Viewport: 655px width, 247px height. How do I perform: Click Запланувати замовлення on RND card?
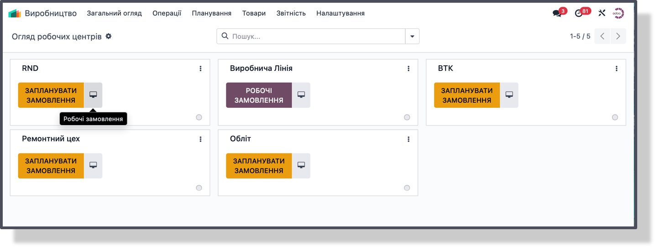click(x=51, y=95)
